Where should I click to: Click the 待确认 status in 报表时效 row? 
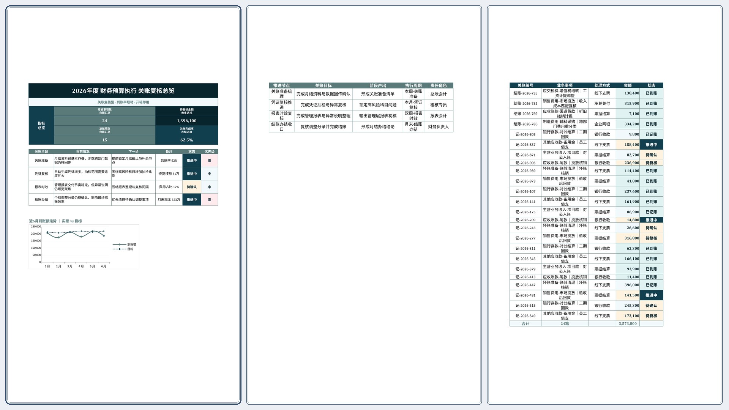[192, 187]
